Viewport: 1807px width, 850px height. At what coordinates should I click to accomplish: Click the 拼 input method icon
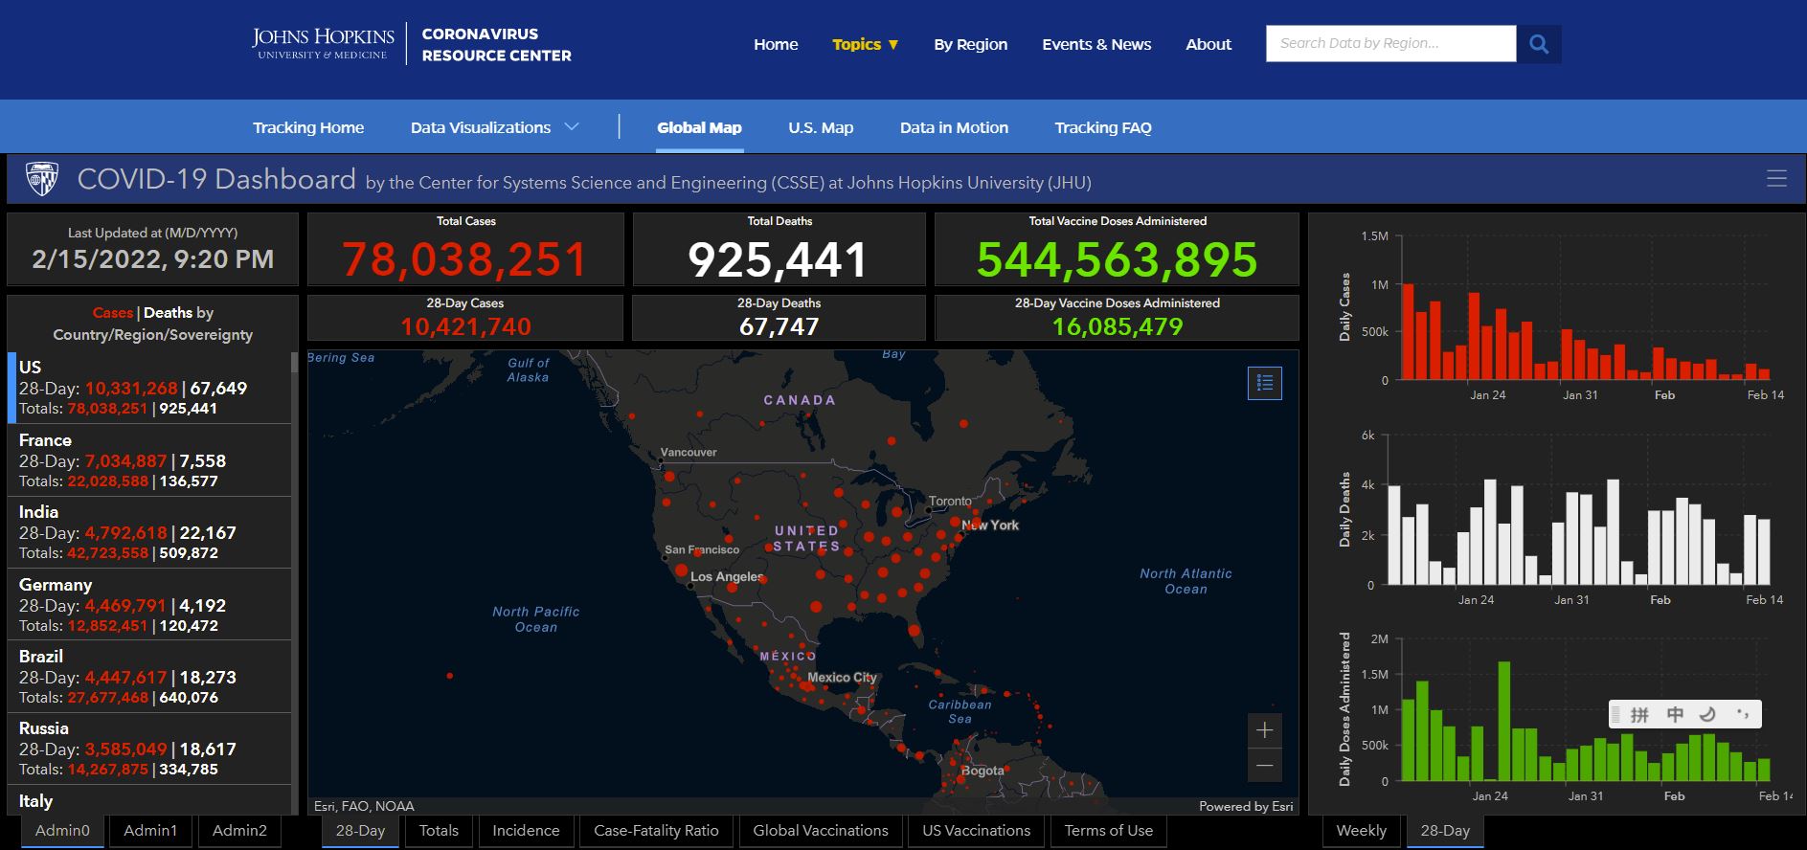[x=1639, y=714]
